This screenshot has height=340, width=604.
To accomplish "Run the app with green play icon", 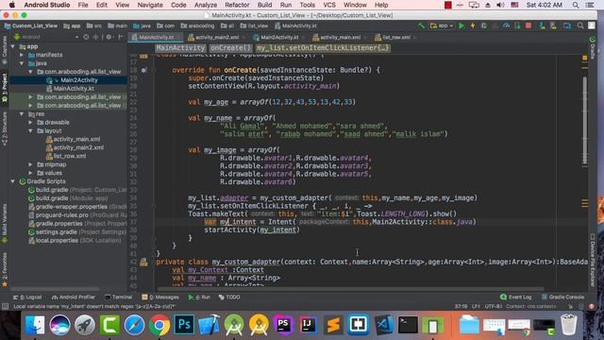I will (461, 25).
